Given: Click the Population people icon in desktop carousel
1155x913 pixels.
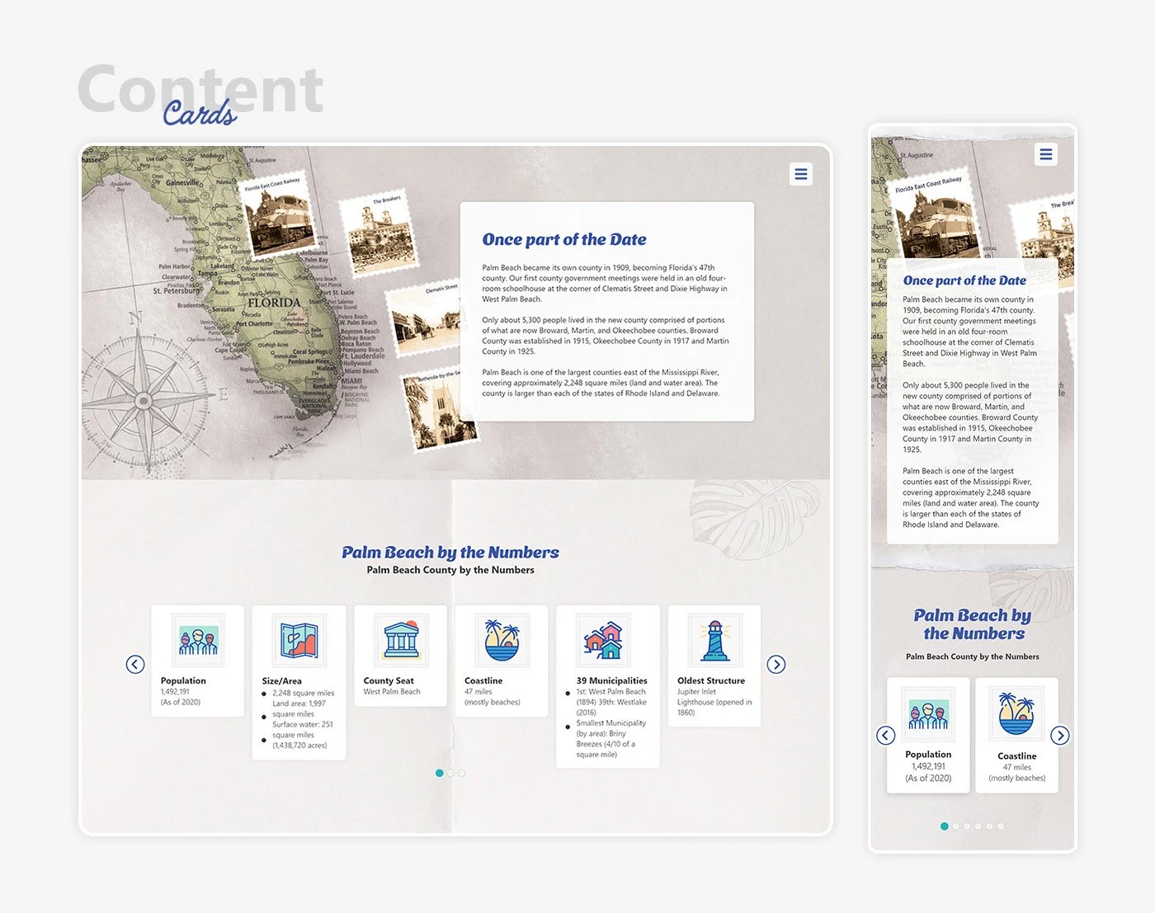Looking at the screenshot, I should click(198, 640).
